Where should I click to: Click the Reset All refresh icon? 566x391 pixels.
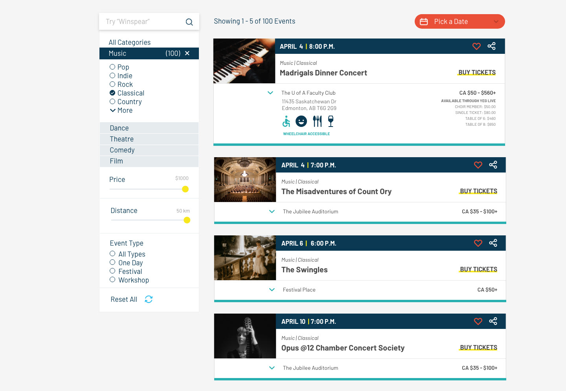[149, 299]
